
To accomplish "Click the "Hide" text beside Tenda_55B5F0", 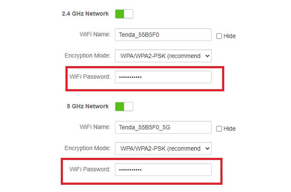I will pos(229,36).
